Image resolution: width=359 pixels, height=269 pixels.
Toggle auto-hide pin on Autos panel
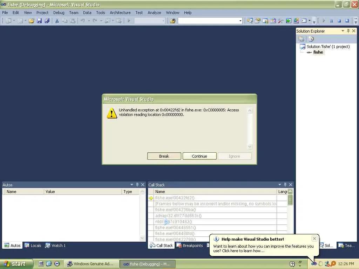(137, 185)
